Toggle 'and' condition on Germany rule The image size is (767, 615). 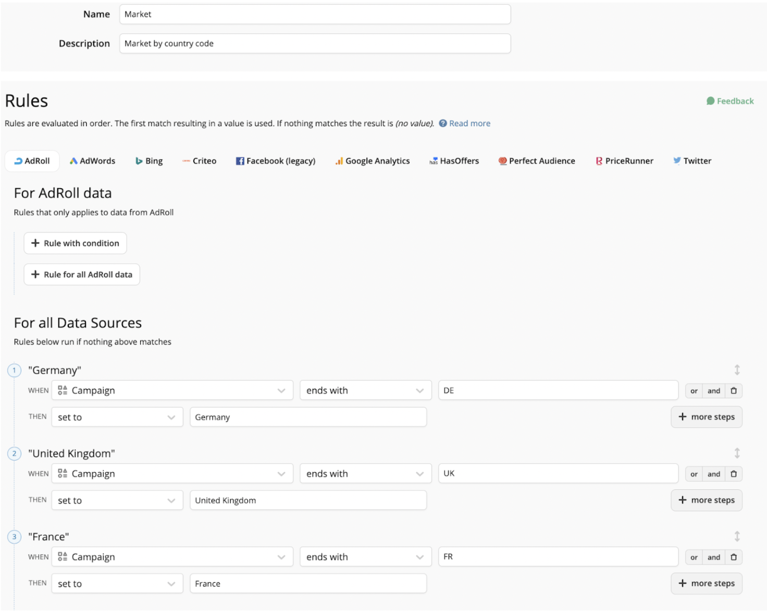[x=713, y=390]
